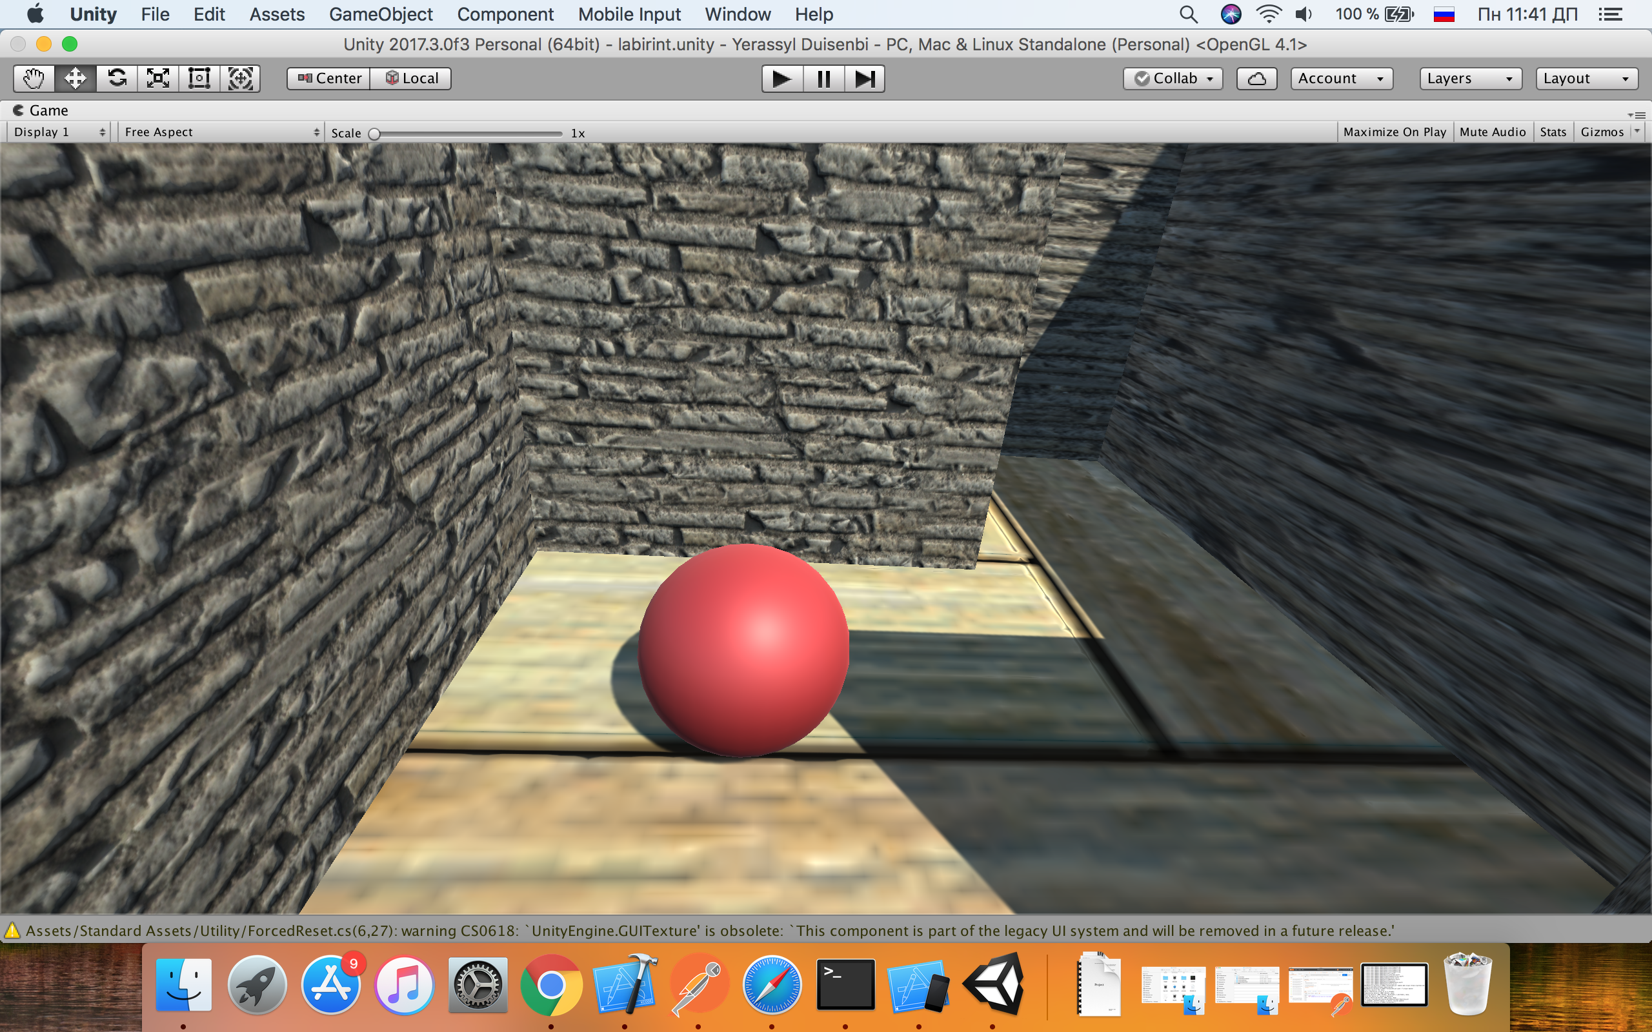The image size is (1652, 1032).
Task: Select the Hand tool
Action: (x=34, y=79)
